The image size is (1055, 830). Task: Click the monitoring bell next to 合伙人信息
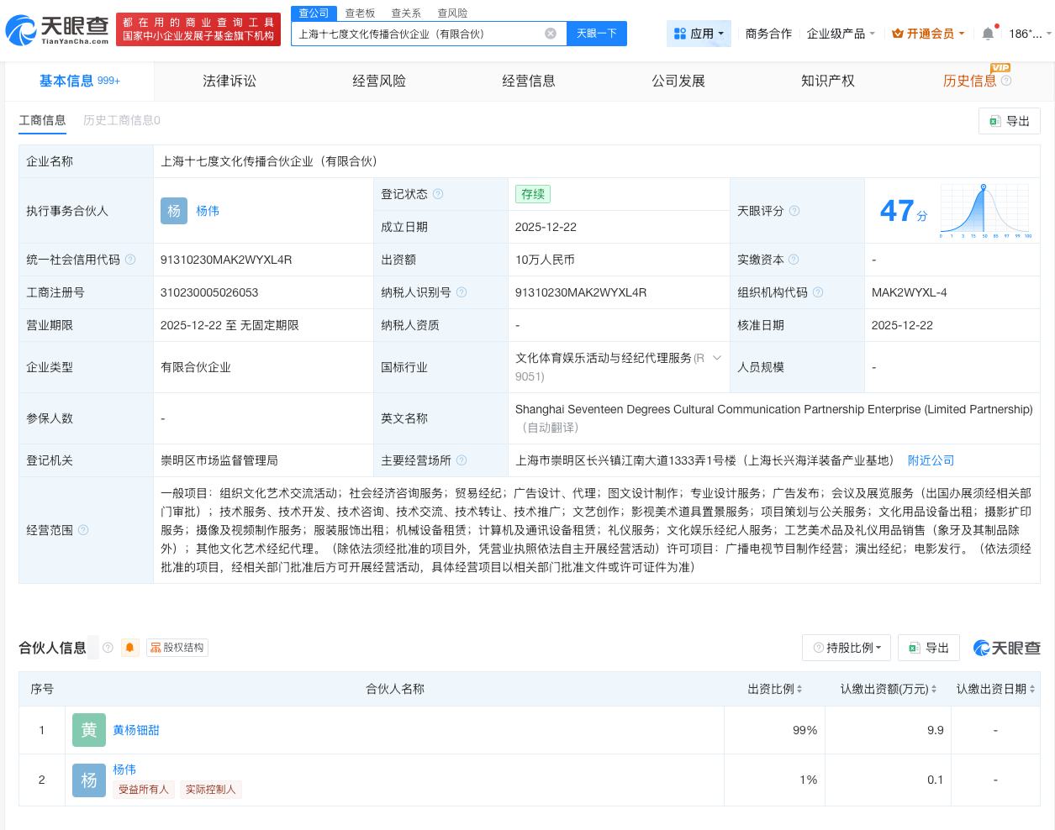click(x=129, y=648)
